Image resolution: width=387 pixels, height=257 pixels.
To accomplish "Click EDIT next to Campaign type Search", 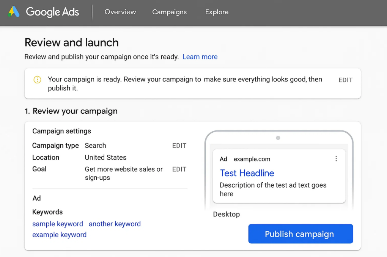I will click(179, 146).
